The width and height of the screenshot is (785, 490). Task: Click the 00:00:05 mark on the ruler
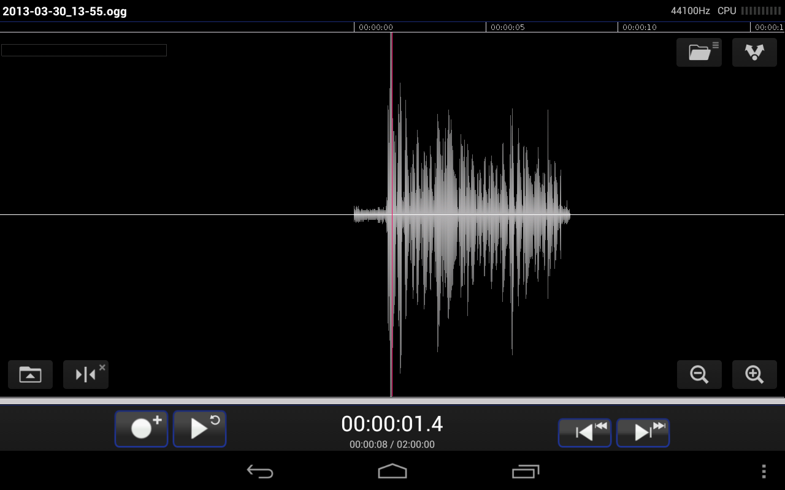507,28
